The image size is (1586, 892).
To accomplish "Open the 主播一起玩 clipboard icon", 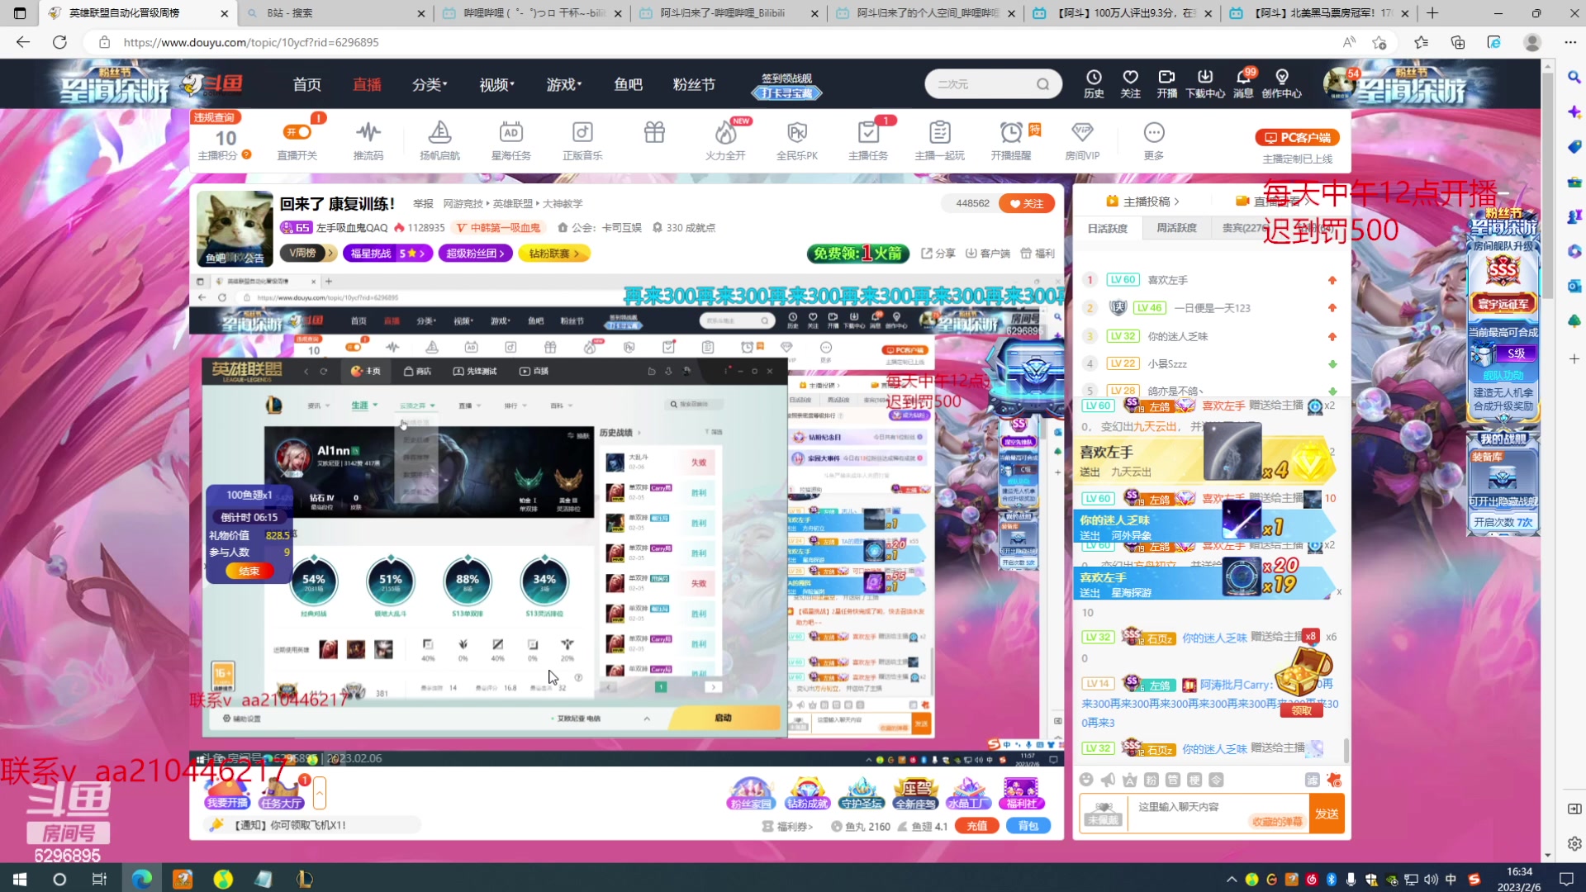I will click(939, 140).
